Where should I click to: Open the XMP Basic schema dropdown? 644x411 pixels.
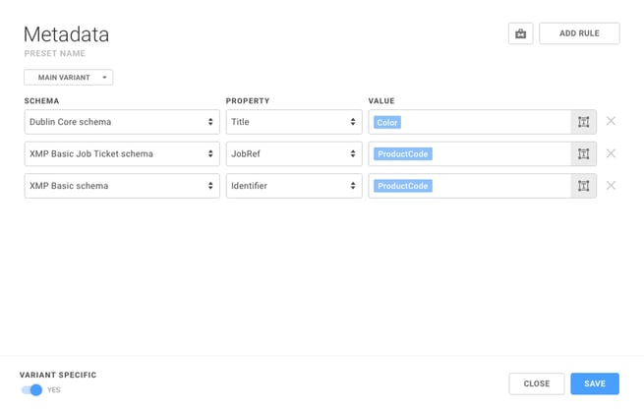click(121, 186)
